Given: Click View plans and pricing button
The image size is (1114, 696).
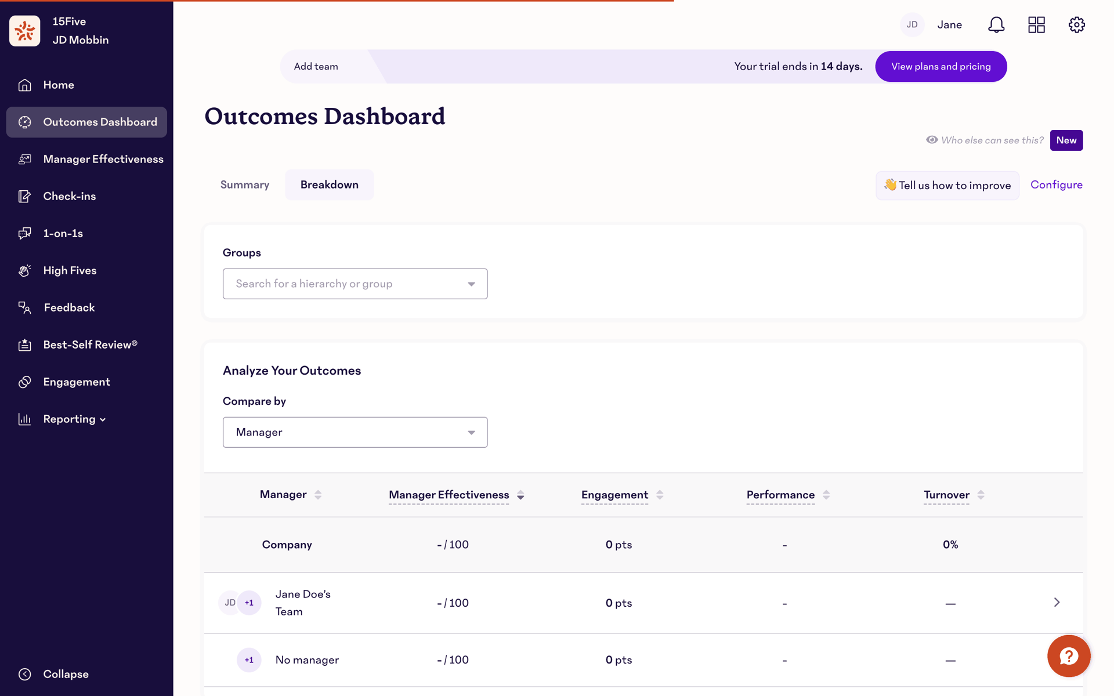Looking at the screenshot, I should point(941,66).
